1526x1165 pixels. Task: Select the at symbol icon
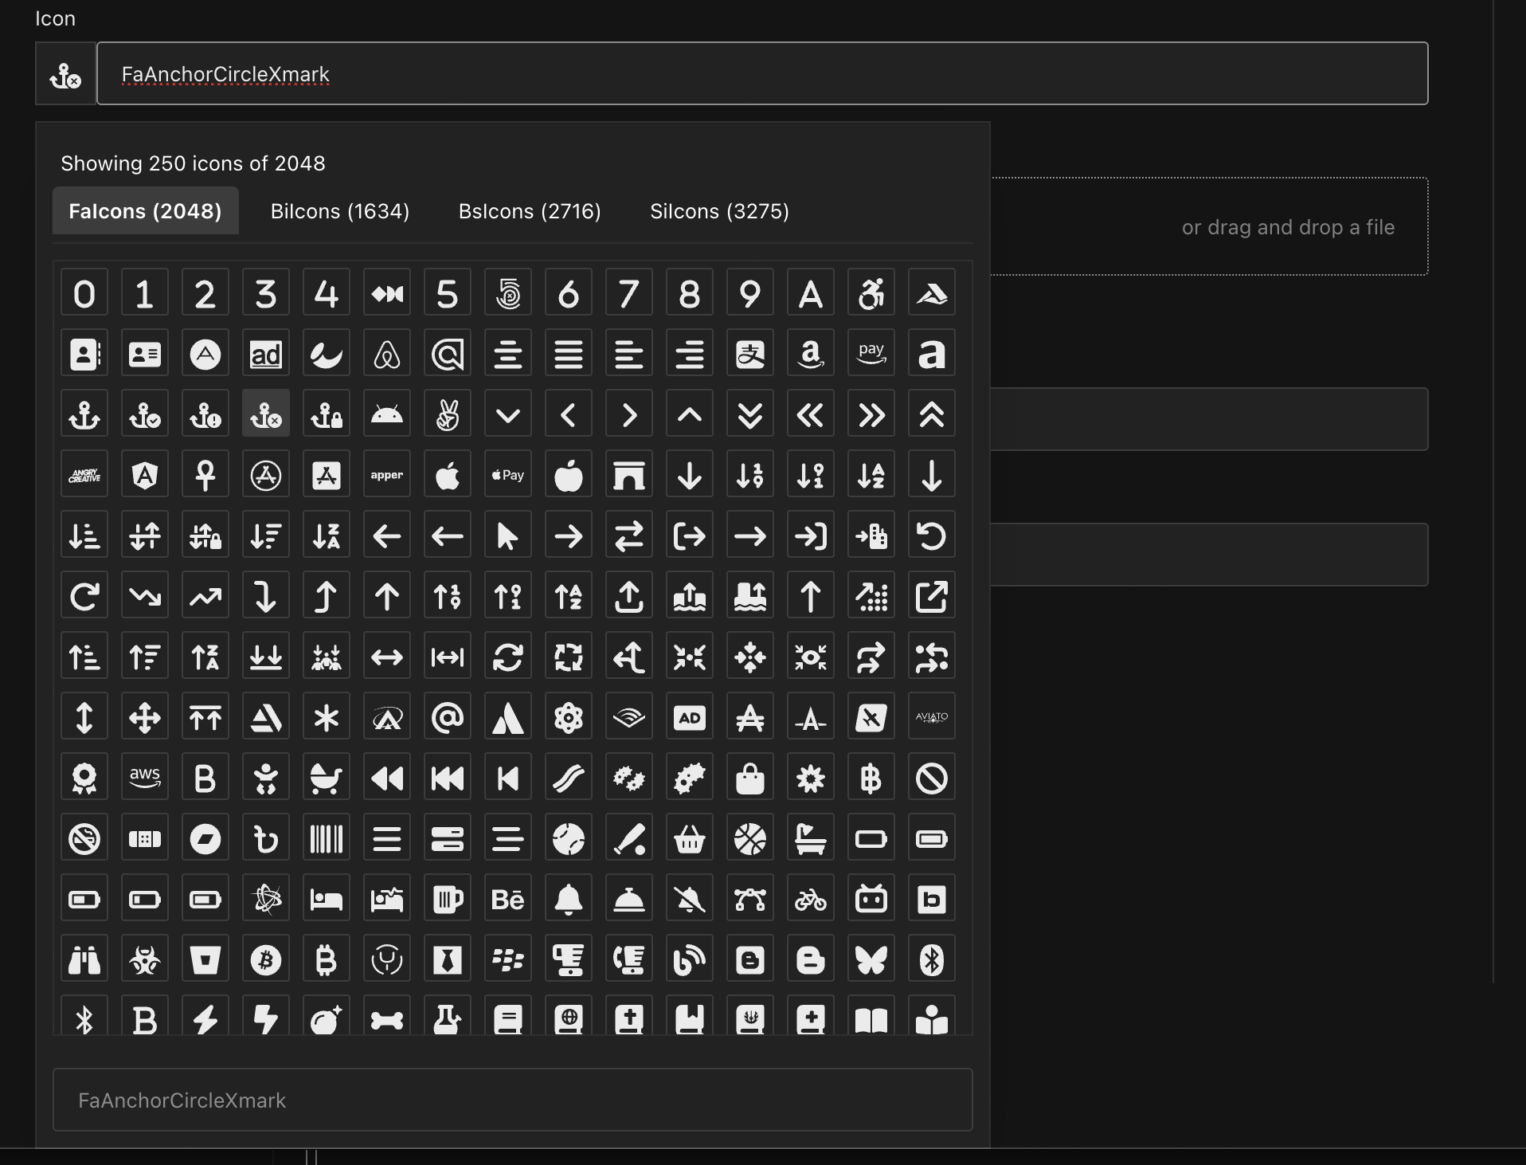click(447, 716)
